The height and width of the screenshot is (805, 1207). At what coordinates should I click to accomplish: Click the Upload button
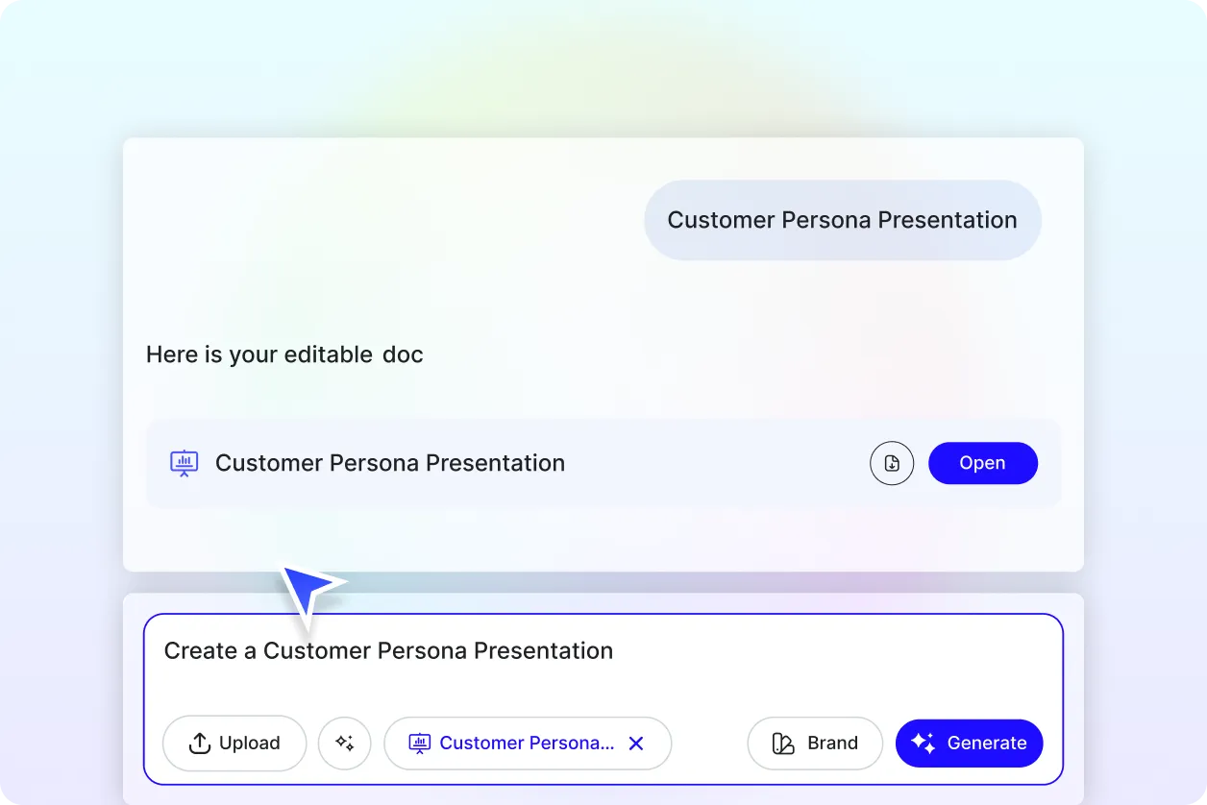[x=234, y=743]
